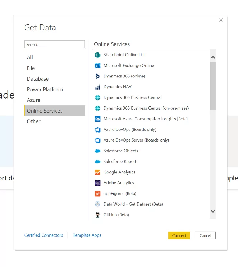
Task: Switch to the Power Platform category
Action: coord(54,89)
